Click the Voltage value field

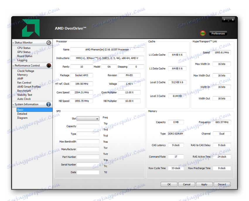point(129,84)
